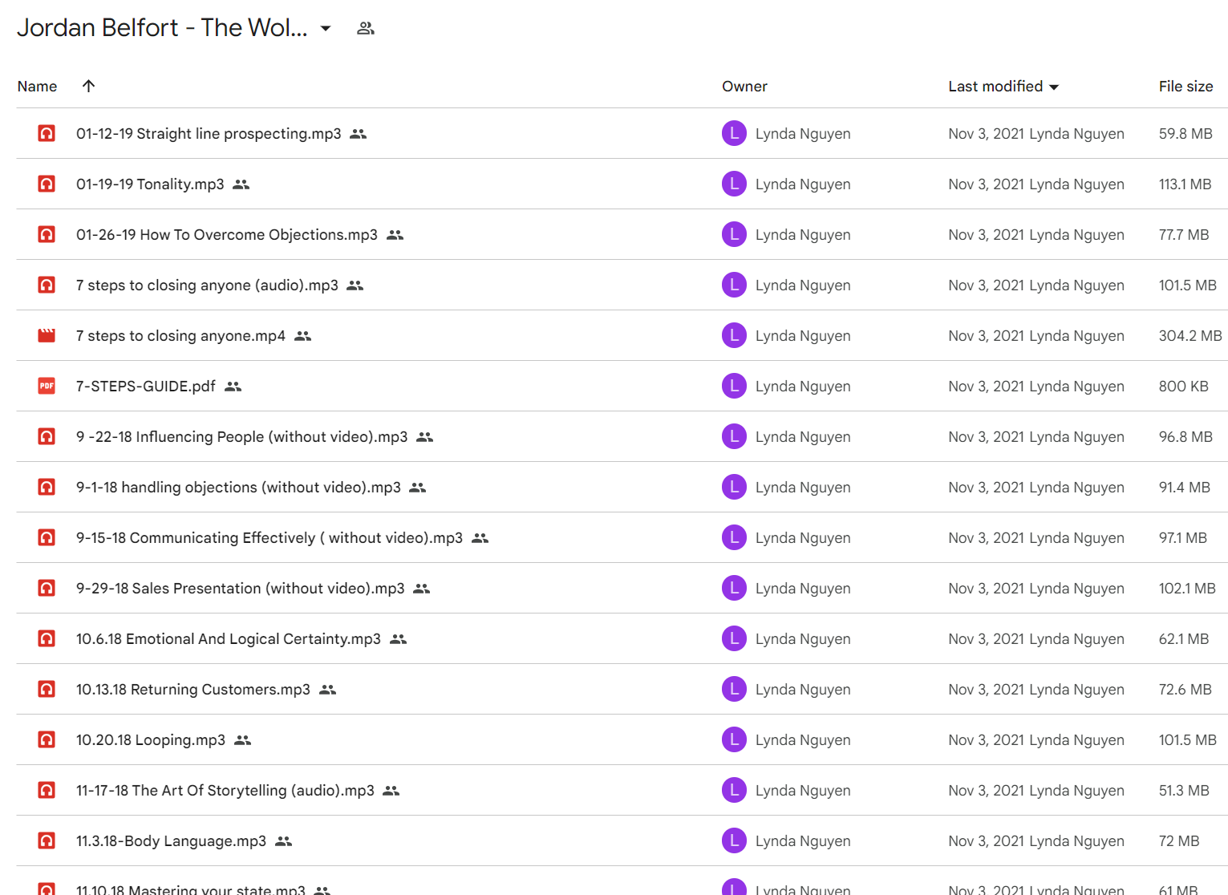Click the 51.3 MB file size

(x=1184, y=790)
